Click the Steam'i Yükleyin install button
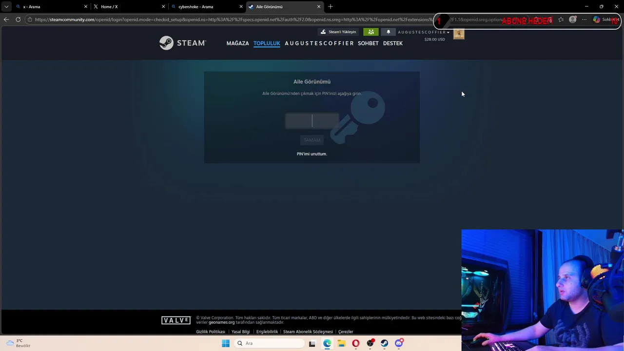The height and width of the screenshot is (351, 624). coord(338,32)
